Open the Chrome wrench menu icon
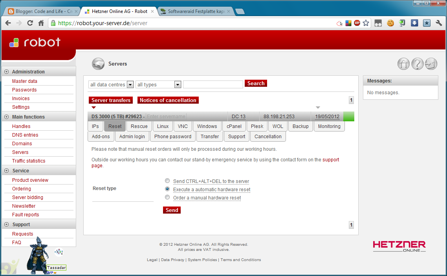The image size is (447, 276). point(438,23)
